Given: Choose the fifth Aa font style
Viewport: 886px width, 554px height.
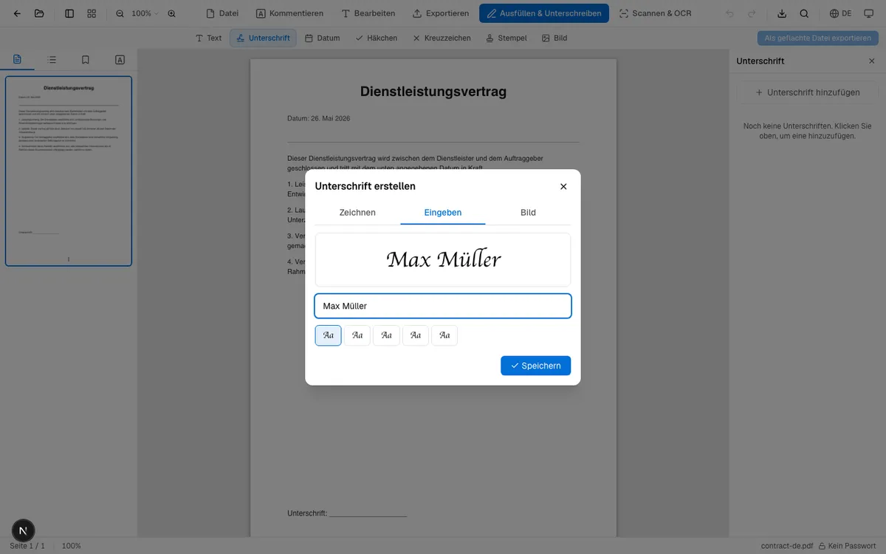Looking at the screenshot, I should (x=444, y=335).
